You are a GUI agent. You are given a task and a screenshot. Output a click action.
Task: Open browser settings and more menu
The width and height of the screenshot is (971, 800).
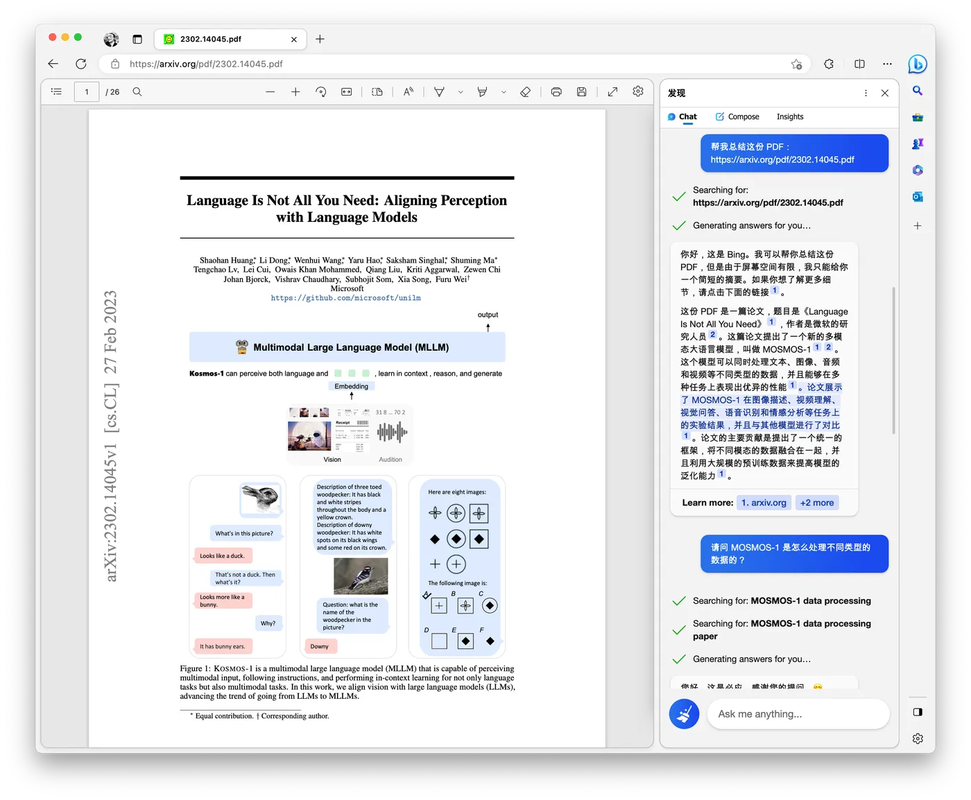[x=887, y=64]
